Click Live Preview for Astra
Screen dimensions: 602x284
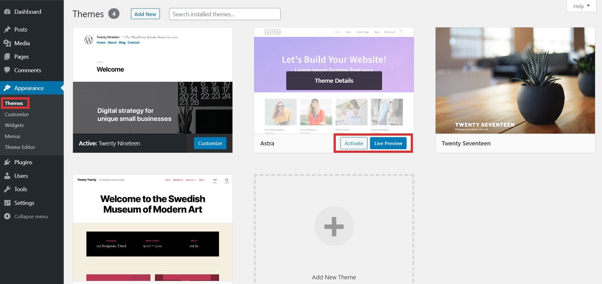tap(388, 144)
